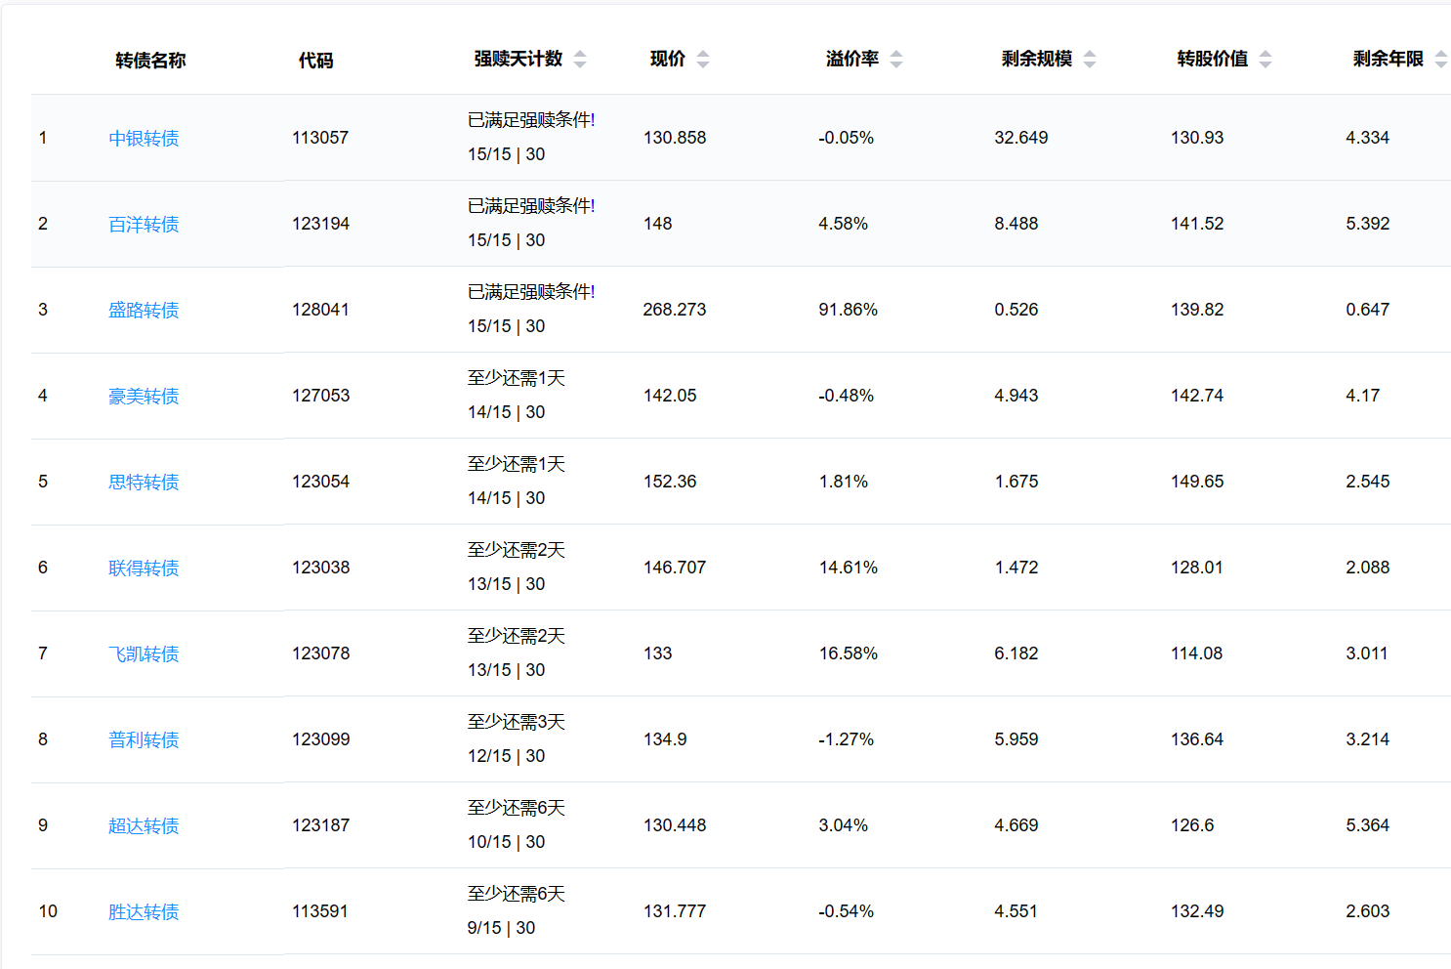1451x969 pixels.
Task: Open the 飞凯转债 link
Action: 144,654
